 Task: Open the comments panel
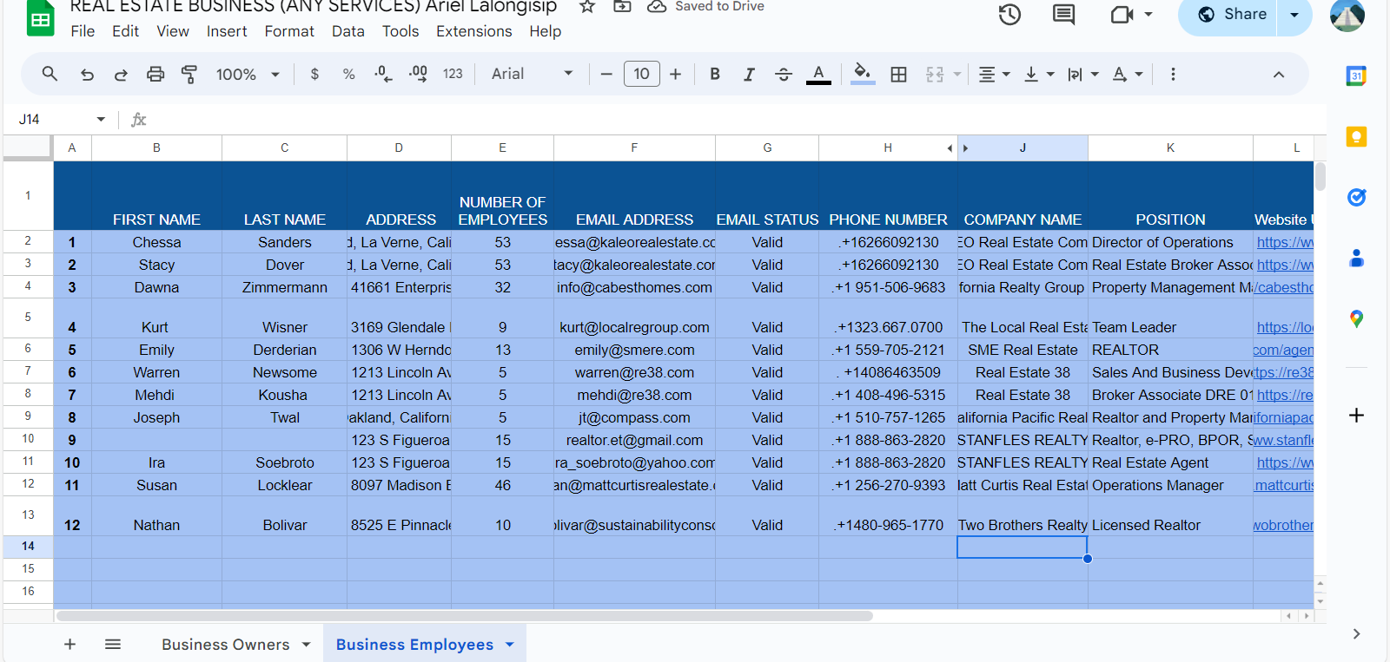[1064, 15]
